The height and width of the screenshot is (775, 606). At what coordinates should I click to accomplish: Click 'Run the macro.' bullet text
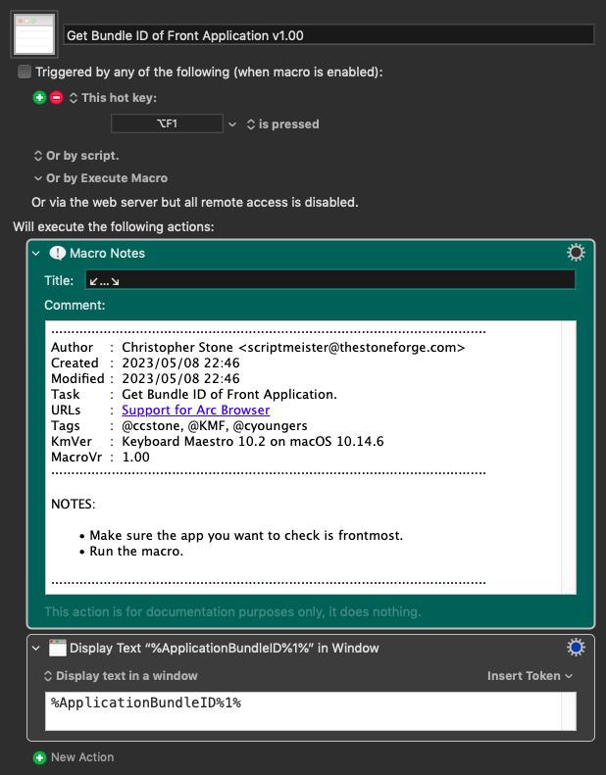(136, 551)
